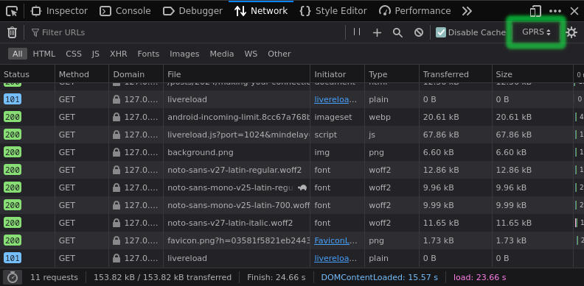Select the Network tab

click(x=261, y=11)
